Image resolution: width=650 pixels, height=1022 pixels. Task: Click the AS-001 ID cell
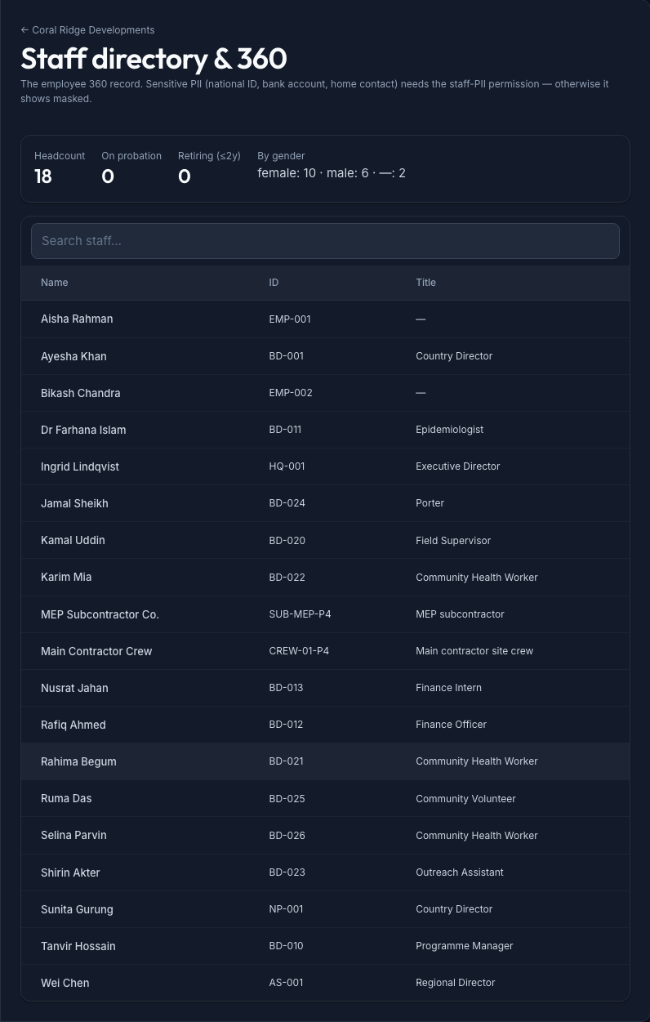286,983
